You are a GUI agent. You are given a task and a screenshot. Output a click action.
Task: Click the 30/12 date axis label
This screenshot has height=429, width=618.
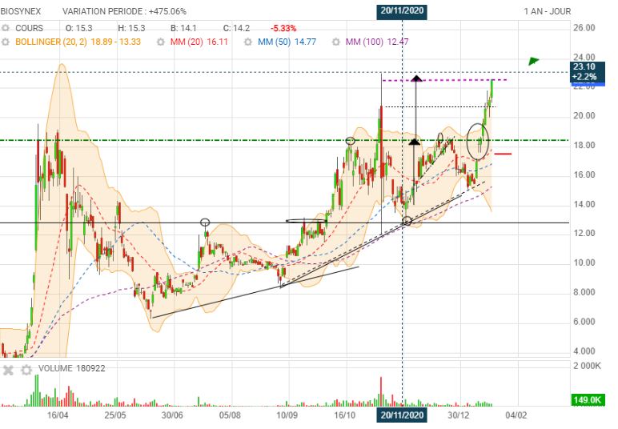pyautogui.click(x=459, y=415)
